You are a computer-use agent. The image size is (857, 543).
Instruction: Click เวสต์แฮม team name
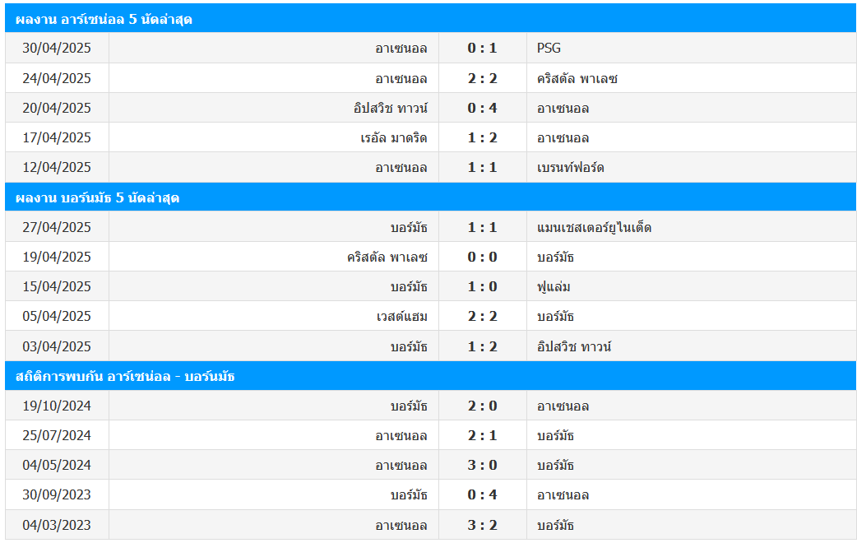pyautogui.click(x=401, y=316)
